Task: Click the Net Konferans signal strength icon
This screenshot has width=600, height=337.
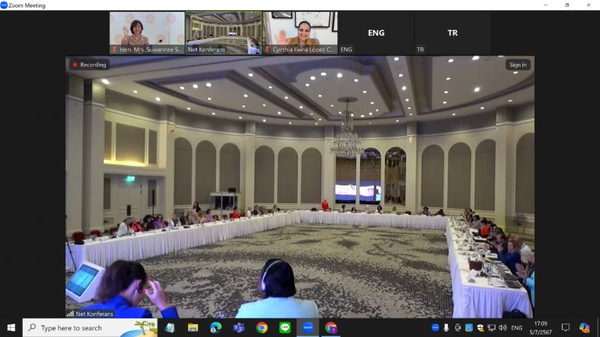Action: click(70, 314)
